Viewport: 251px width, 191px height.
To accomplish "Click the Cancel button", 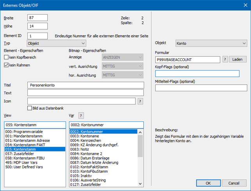I will (x=234, y=183).
